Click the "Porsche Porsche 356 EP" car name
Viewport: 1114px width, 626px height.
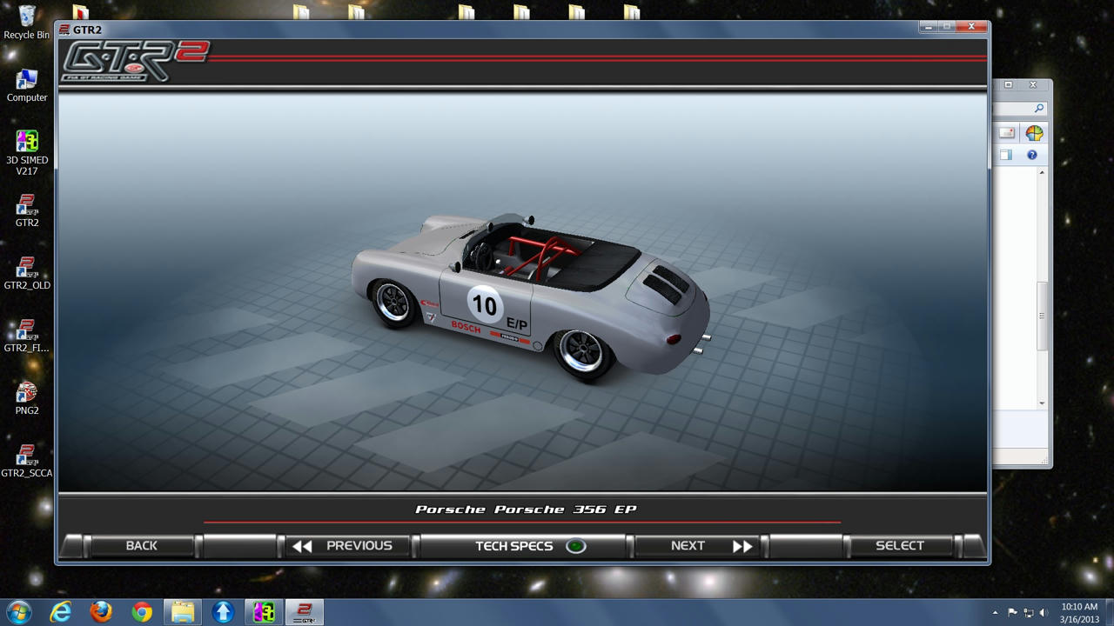click(526, 509)
